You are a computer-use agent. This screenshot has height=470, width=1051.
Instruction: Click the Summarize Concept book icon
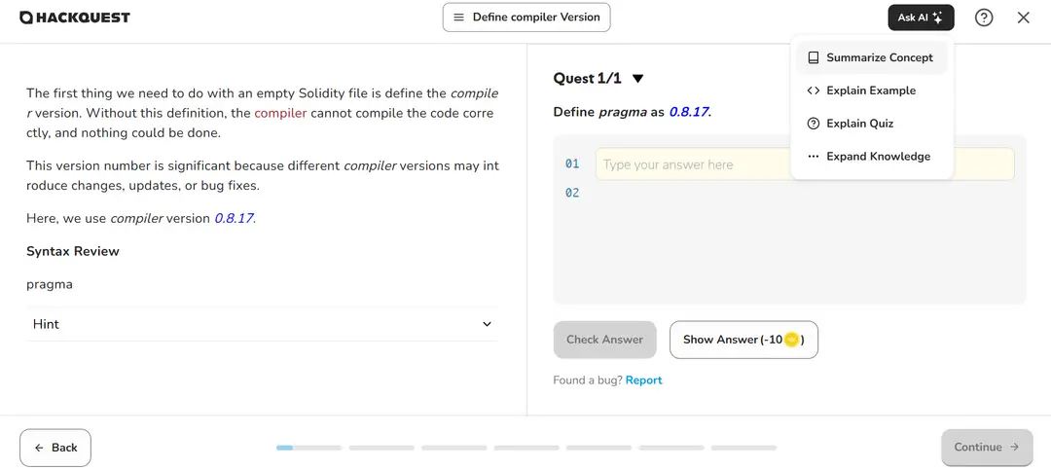[814, 57]
